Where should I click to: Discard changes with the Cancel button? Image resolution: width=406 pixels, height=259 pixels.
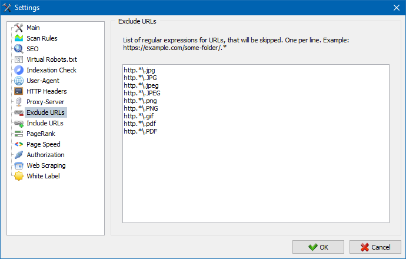pyautogui.click(x=375, y=247)
